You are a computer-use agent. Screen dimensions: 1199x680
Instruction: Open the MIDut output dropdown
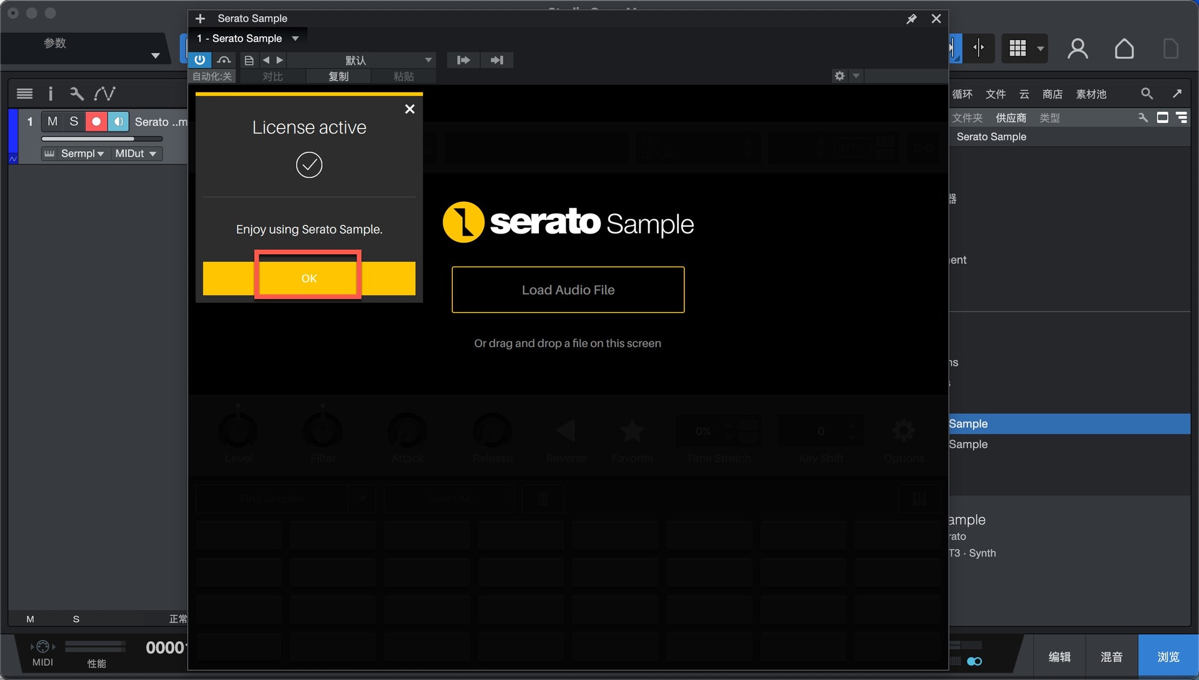pos(136,154)
